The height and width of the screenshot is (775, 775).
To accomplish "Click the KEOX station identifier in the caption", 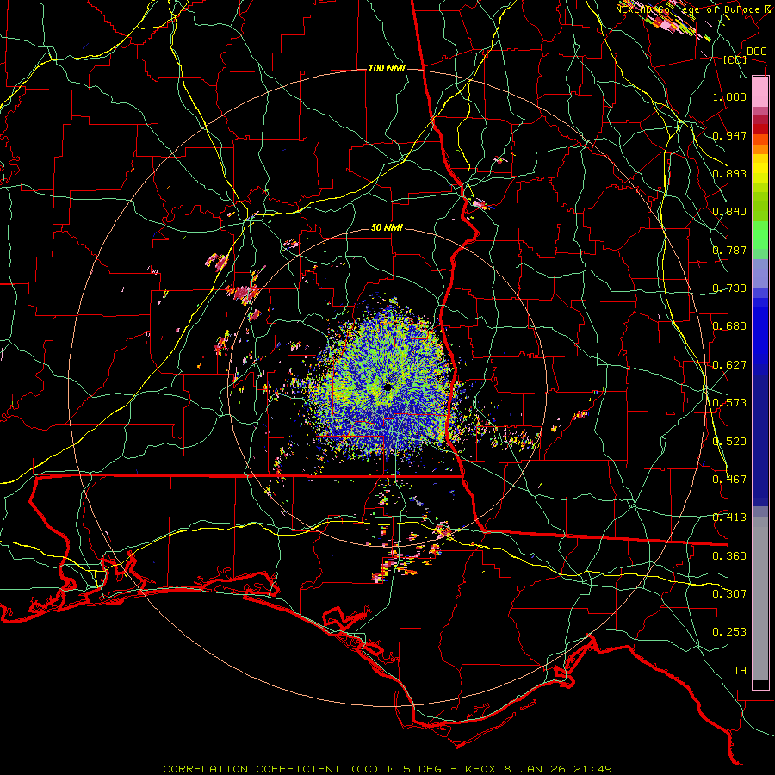I will (482, 769).
